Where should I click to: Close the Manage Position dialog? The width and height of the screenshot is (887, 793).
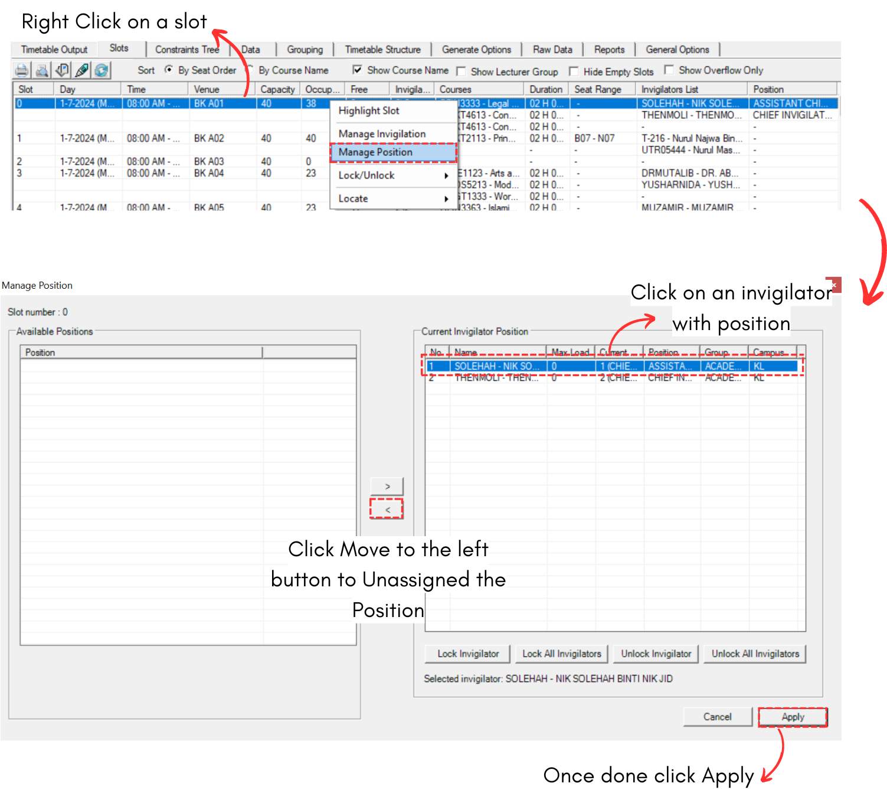[833, 285]
